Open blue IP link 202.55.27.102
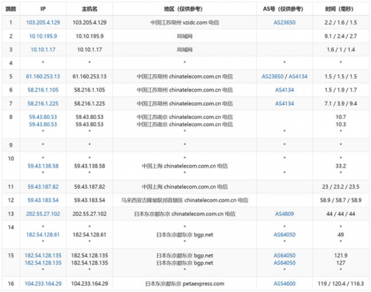This screenshot has height=292, width=371. click(x=43, y=214)
